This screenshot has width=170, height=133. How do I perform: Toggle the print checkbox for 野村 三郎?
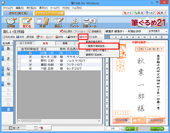(x=30, y=61)
